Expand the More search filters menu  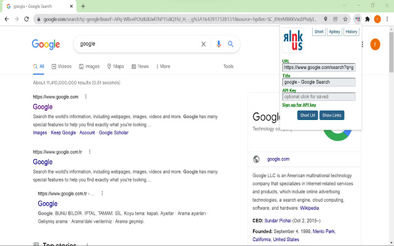click(163, 66)
